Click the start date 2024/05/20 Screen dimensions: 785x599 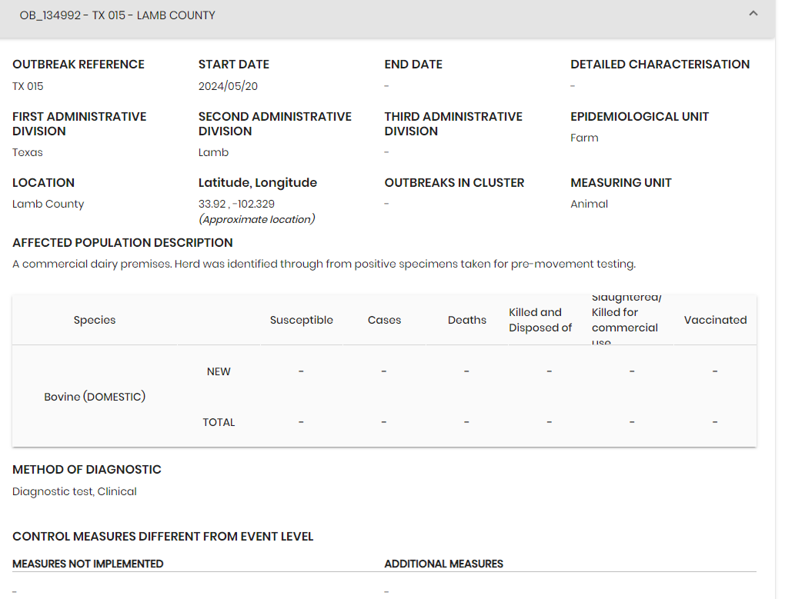click(228, 86)
